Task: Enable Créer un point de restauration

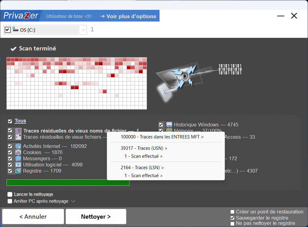Action: (233, 212)
